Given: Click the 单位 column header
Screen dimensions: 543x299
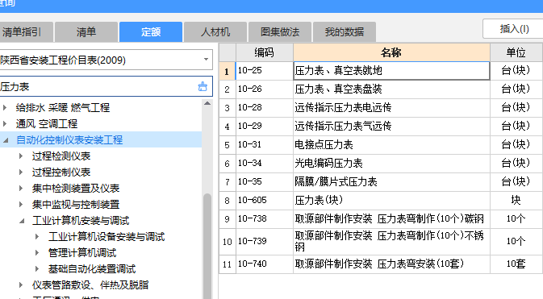Looking at the screenshot, I should coord(516,52).
